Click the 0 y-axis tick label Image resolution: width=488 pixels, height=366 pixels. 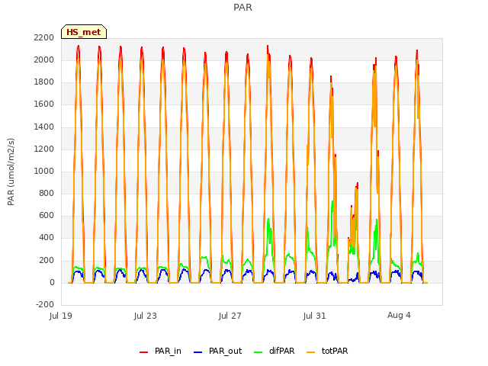[52, 283]
